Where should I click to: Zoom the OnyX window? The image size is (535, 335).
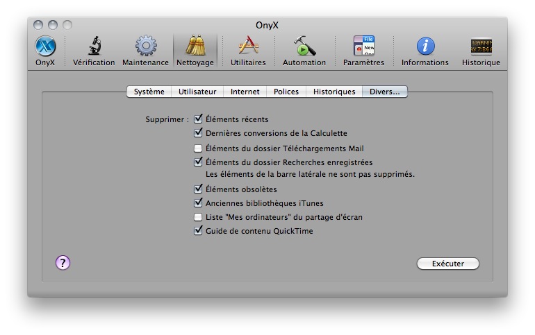[67, 25]
